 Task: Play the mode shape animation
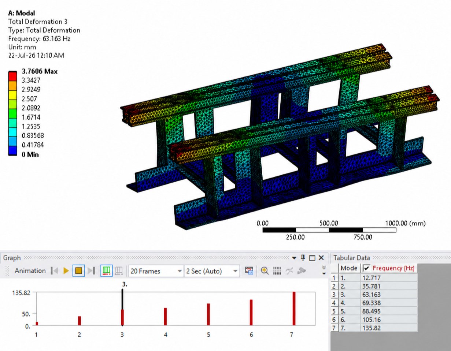tap(66, 271)
